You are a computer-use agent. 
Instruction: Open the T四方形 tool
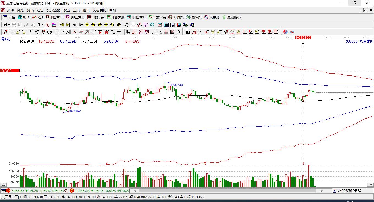(116, 17)
